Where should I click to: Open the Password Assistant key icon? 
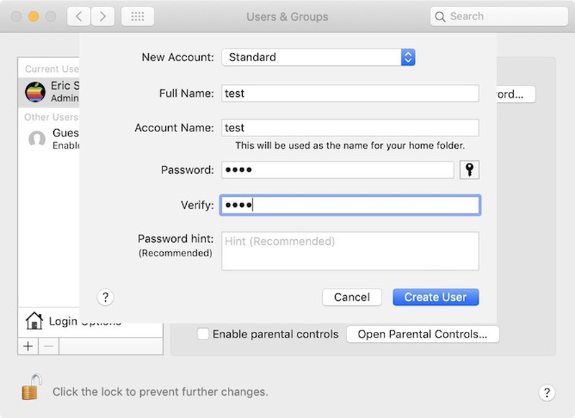coord(469,169)
